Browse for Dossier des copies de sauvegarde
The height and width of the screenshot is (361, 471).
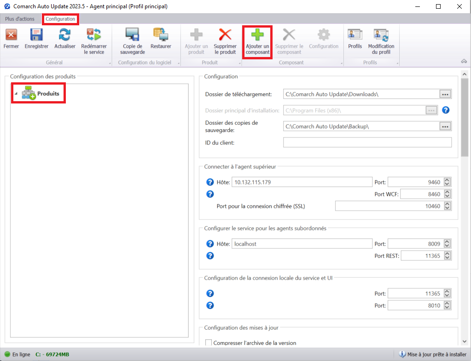pyautogui.click(x=445, y=126)
